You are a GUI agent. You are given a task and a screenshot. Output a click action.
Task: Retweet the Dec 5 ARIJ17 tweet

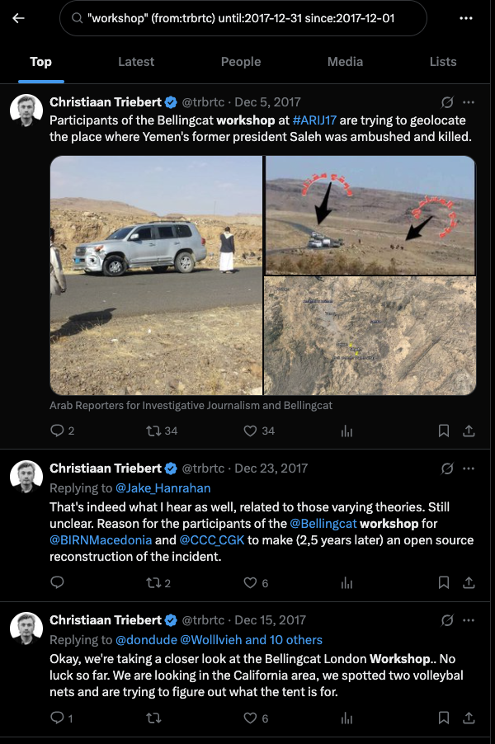tap(153, 431)
